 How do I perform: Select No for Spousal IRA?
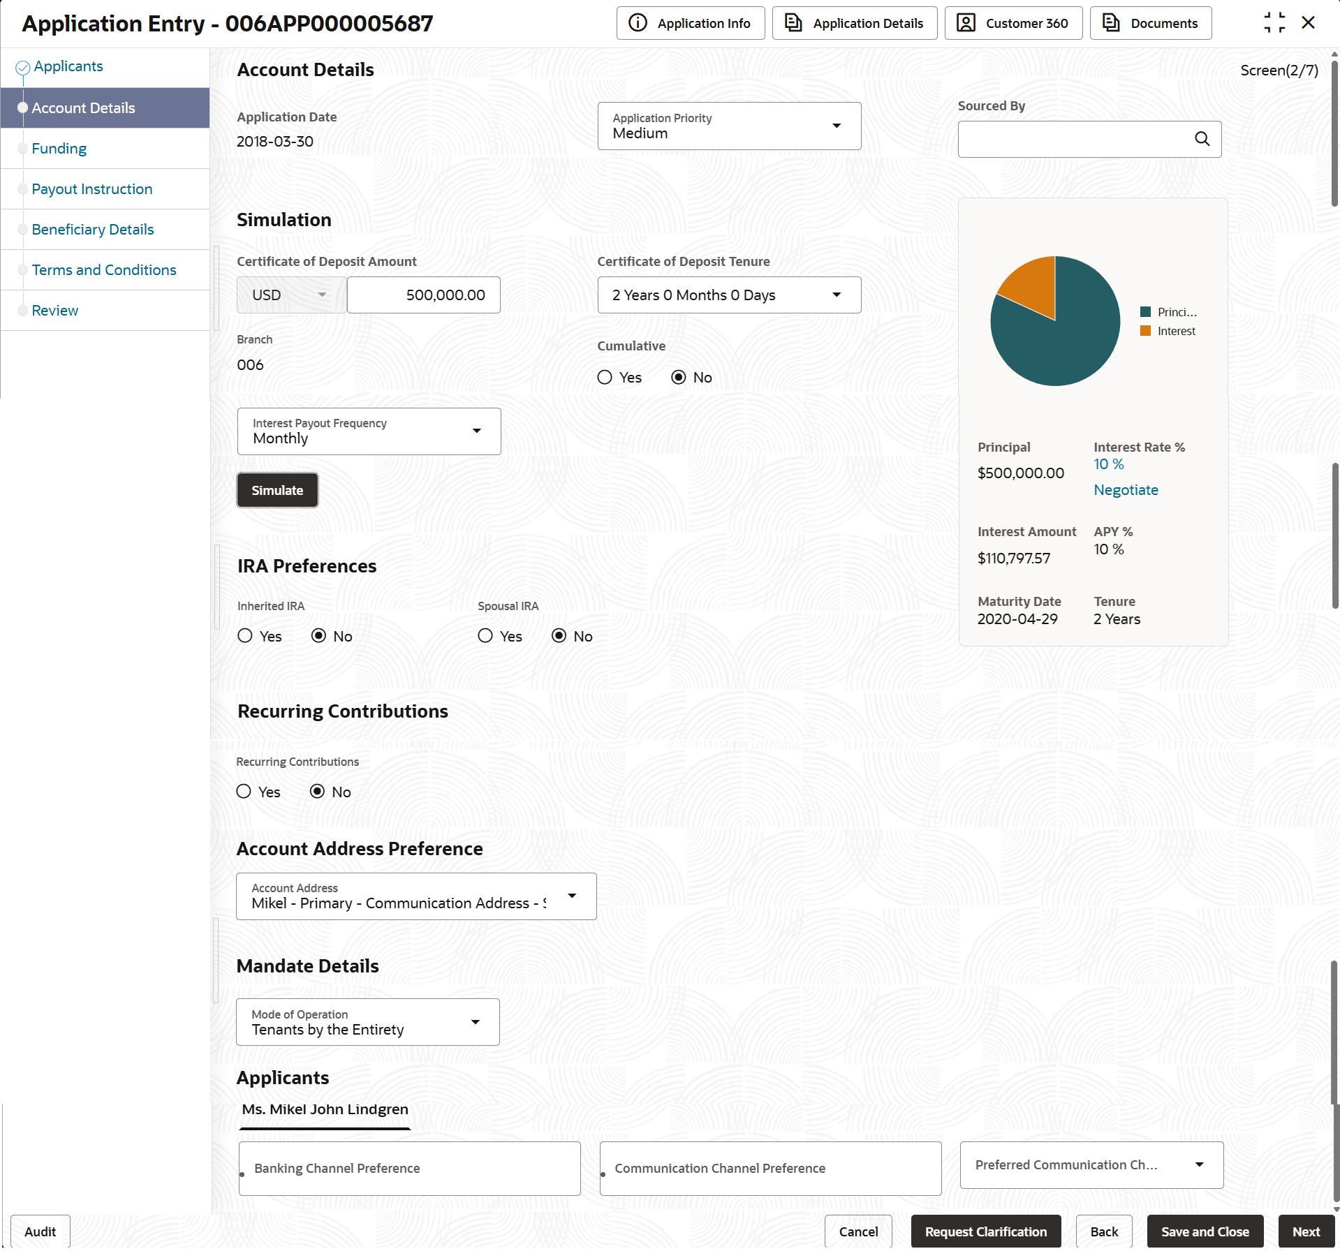tap(559, 636)
